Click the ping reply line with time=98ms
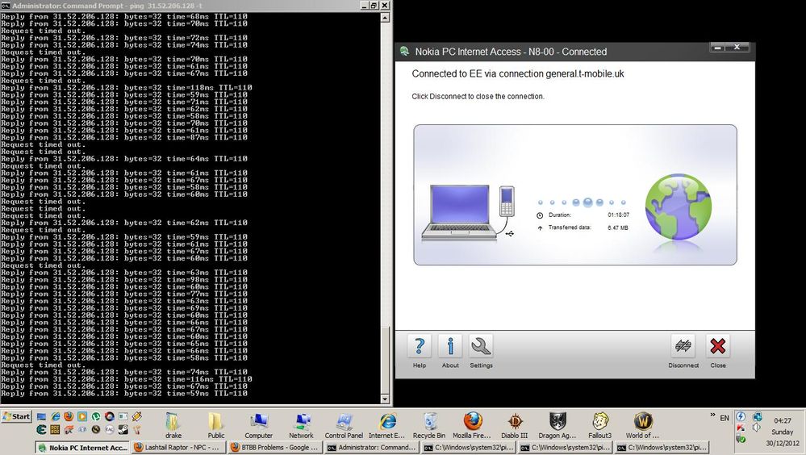The height and width of the screenshot is (455, 806). coord(124,280)
